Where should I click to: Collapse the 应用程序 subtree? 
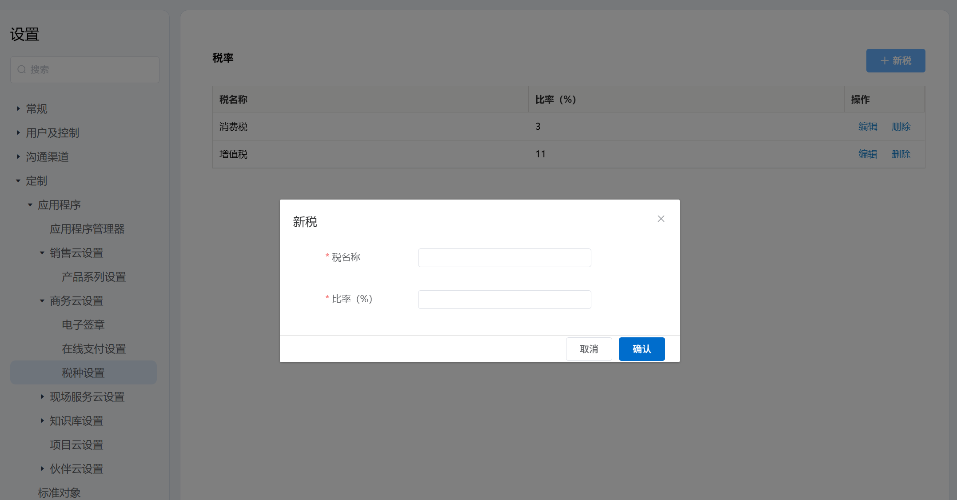coord(30,205)
